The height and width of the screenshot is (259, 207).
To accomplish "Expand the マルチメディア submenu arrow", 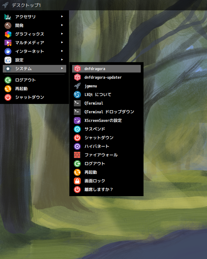I will 62,42.
